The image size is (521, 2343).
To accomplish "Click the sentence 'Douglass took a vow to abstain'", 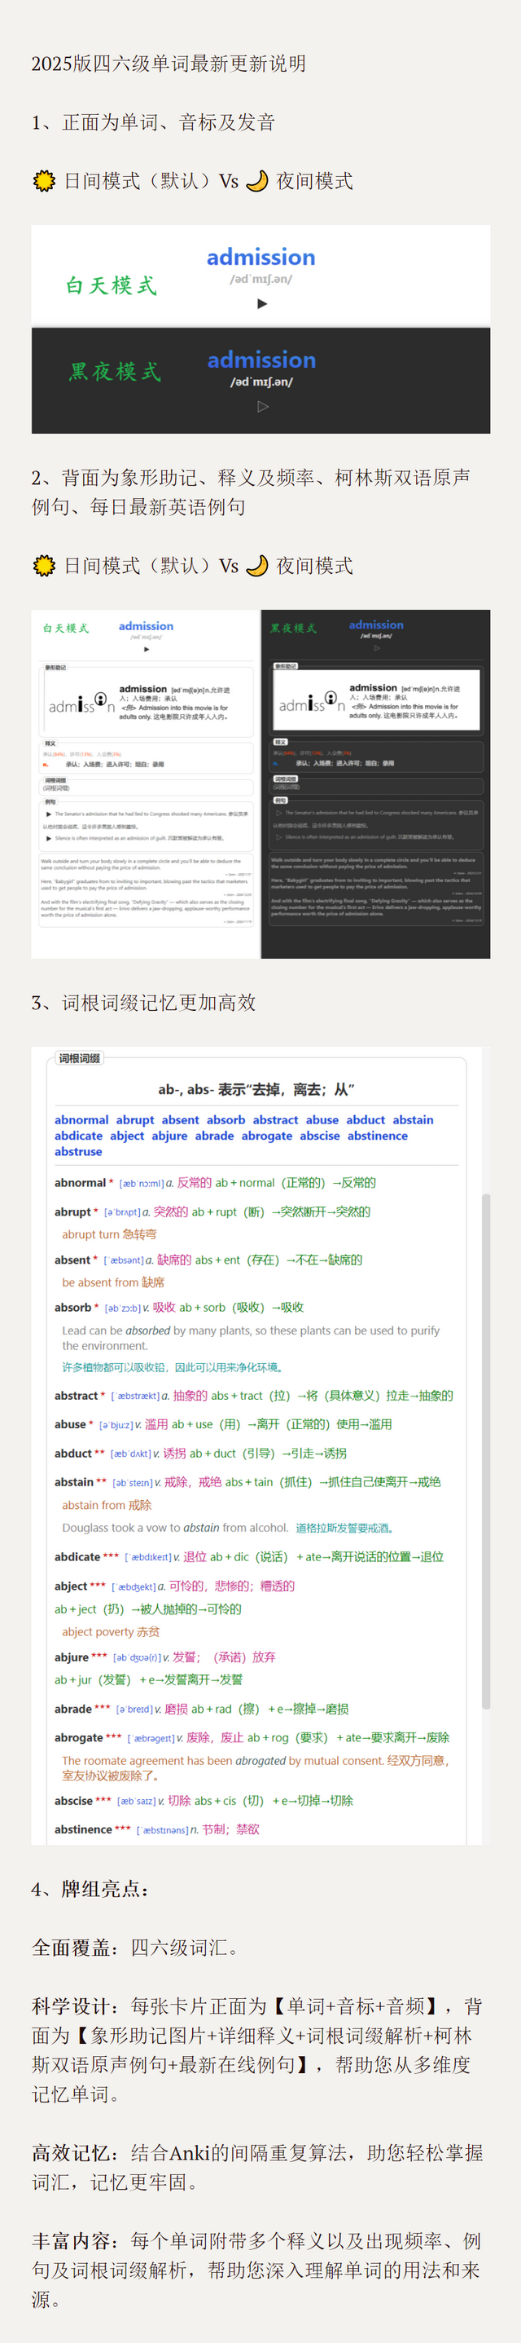I will [x=175, y=1528].
